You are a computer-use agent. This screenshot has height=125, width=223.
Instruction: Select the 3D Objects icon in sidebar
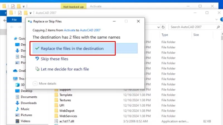point(17,85)
